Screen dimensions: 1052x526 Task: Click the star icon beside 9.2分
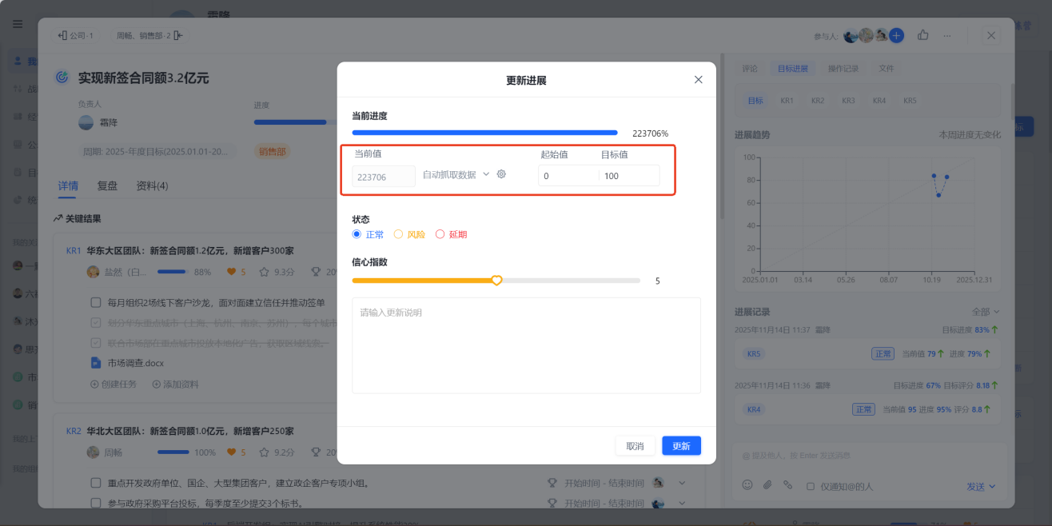pyautogui.click(x=265, y=452)
